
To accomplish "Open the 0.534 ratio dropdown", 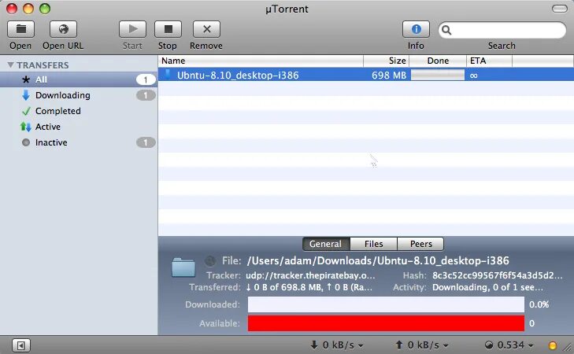I will 509,345.
